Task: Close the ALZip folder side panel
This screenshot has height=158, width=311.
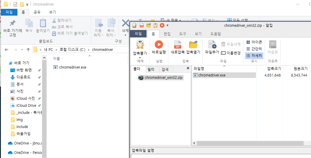Action: tap(188, 68)
